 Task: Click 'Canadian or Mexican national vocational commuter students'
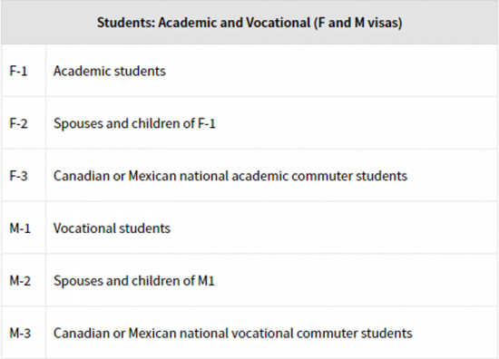(x=232, y=334)
